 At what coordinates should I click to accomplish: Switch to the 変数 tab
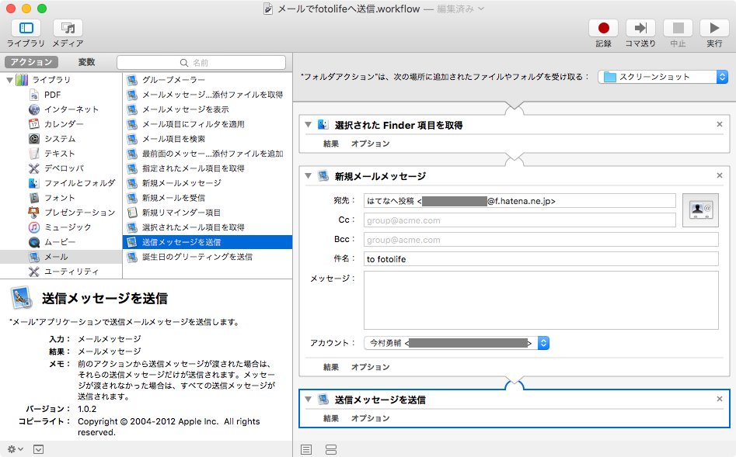point(86,62)
